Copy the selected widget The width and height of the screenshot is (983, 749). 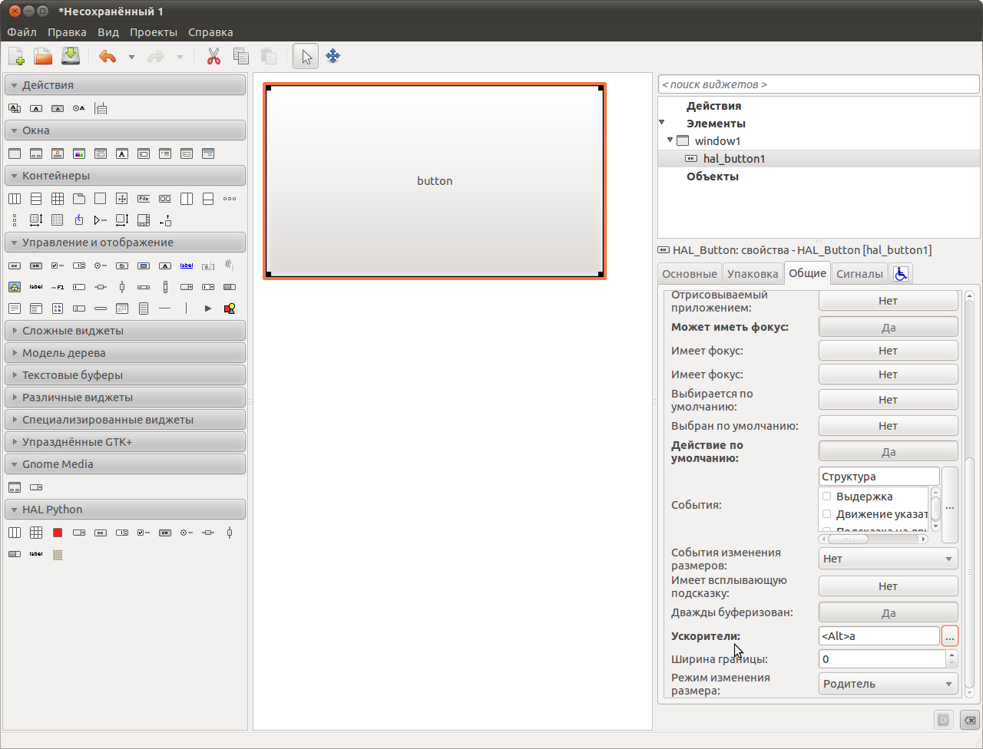[x=241, y=56]
